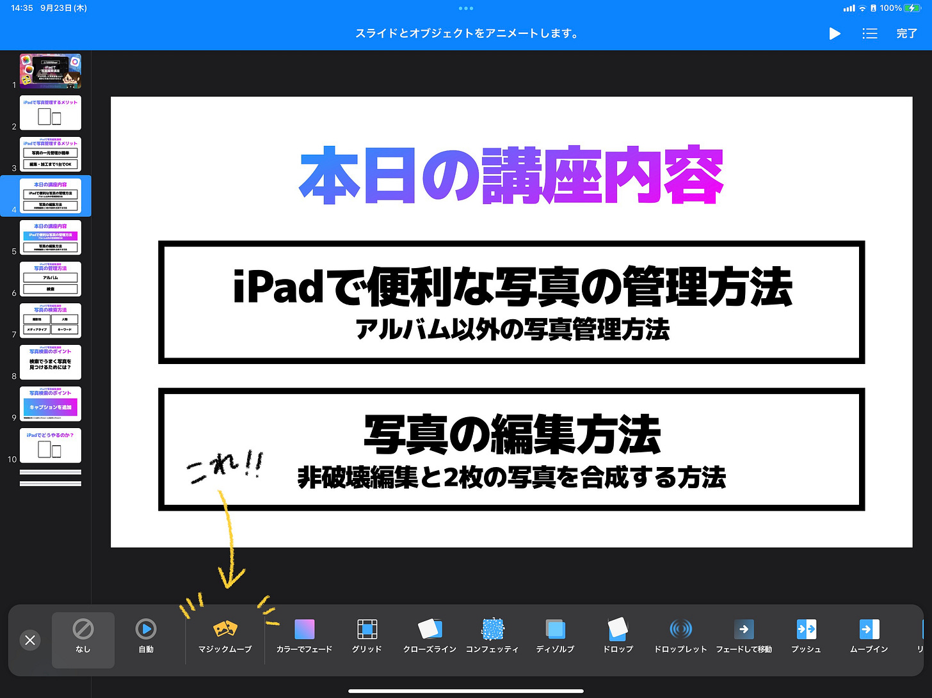932x698 pixels.
Task: Tap the 9月23日(木) date in status bar
Action: [x=63, y=8]
